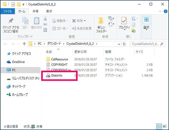Click the Open icon beside Properties
This screenshot has height=130, width=169.
point(135,19)
